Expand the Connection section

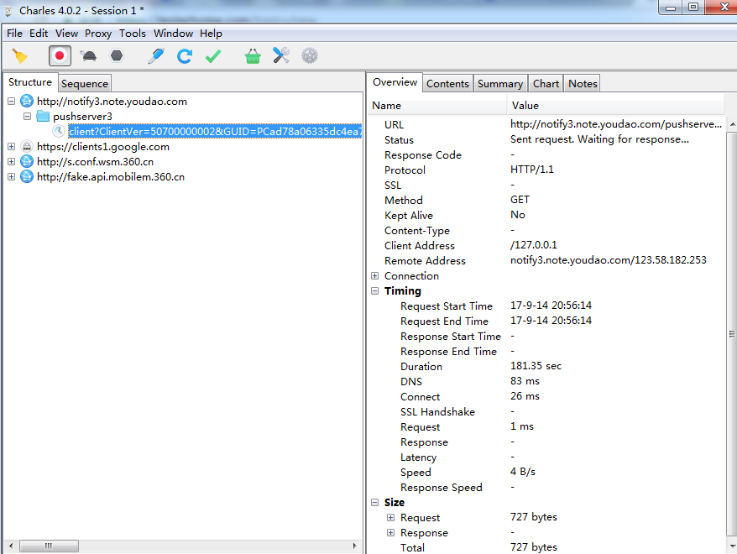coord(374,276)
